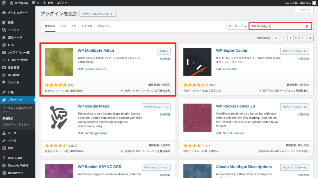Open WP Super Cache title link

coord(231,50)
